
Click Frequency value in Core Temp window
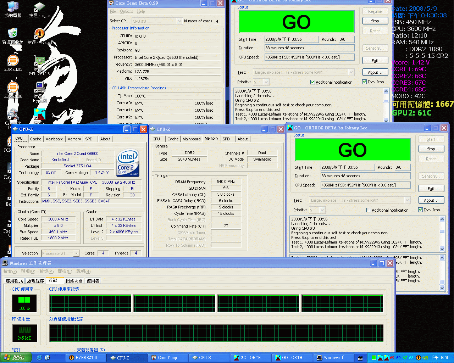177,65
